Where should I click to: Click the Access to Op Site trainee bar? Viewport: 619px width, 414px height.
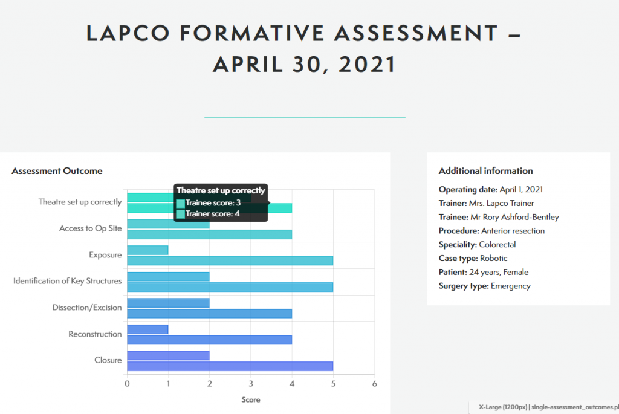pos(168,224)
